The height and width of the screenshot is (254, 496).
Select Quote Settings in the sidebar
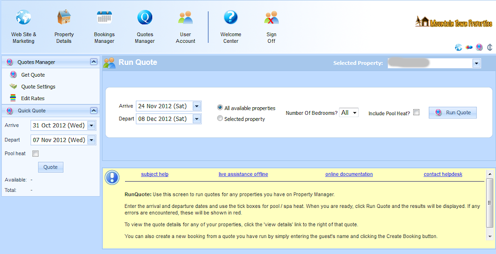click(38, 86)
